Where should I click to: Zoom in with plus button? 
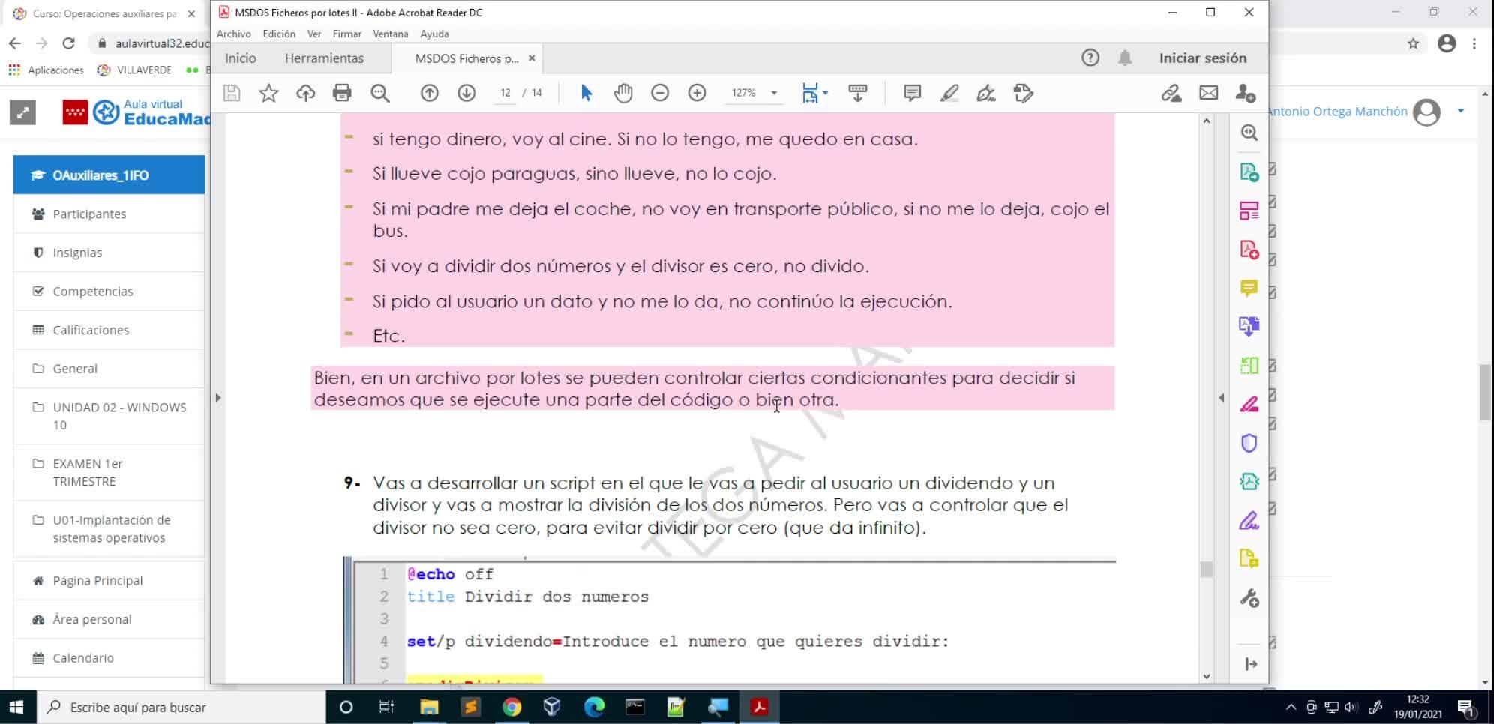point(697,93)
